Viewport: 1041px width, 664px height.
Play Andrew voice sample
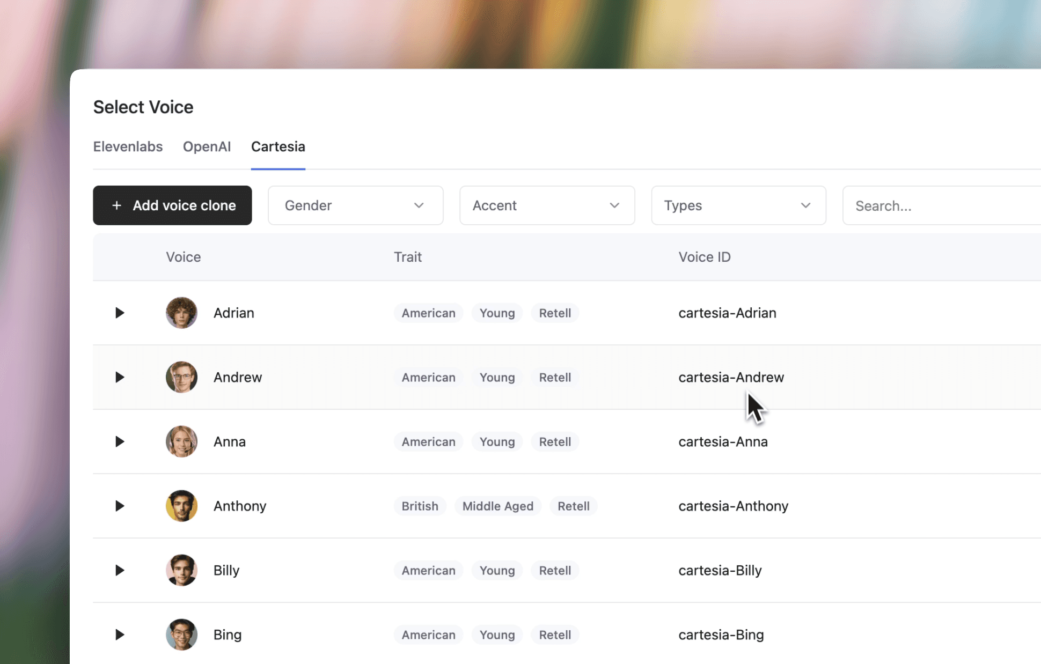coord(119,377)
